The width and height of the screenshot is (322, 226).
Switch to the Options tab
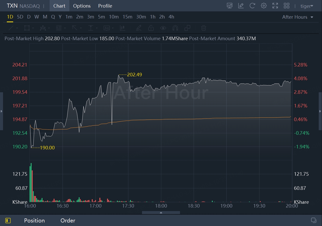[x=82, y=6]
